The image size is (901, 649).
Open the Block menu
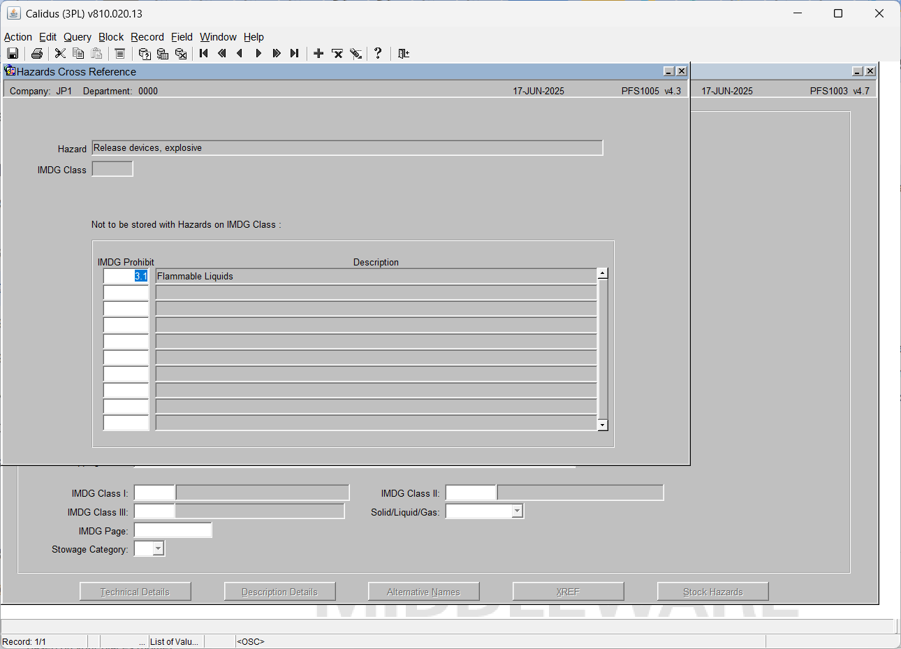tap(111, 37)
